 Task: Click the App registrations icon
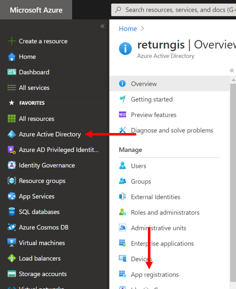(x=123, y=274)
